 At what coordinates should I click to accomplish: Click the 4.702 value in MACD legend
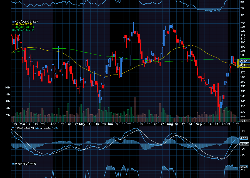55,128
